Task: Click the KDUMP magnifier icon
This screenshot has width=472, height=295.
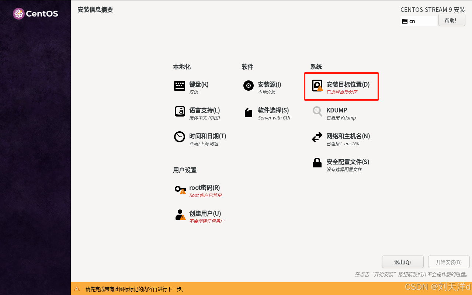Action: coord(317,111)
